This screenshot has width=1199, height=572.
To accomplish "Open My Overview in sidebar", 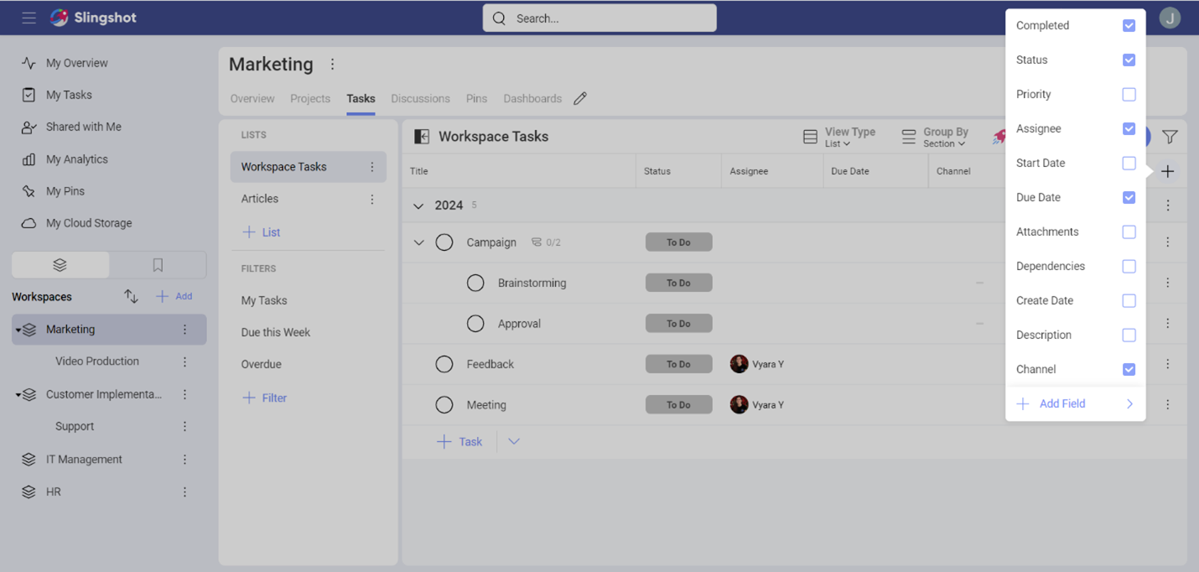I will click(76, 63).
